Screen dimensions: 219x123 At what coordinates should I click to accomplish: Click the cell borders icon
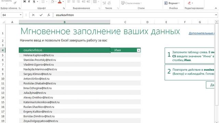click(43, 2)
